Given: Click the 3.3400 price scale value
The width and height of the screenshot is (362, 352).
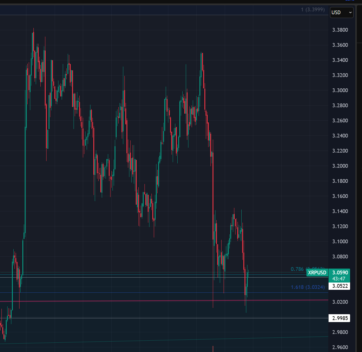Looking at the screenshot, I should pyautogui.click(x=340, y=60).
